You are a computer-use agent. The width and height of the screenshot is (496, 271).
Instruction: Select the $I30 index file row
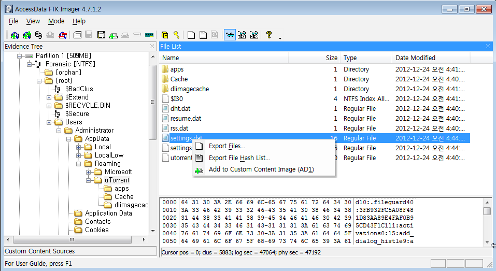(316, 98)
